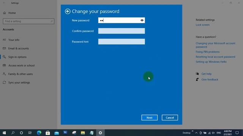Show hidden tray icons arrow
Image resolution: width=243 pixels, height=136 pixels.
coord(196,133)
